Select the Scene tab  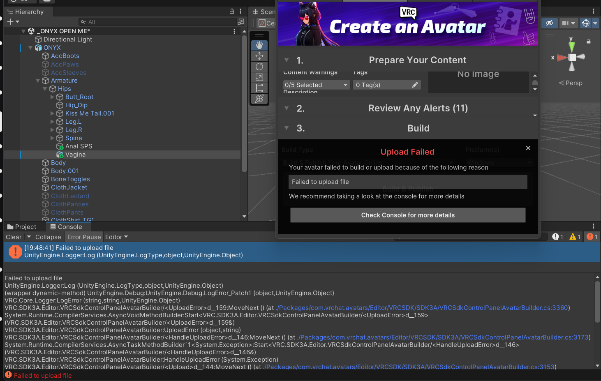pos(264,12)
